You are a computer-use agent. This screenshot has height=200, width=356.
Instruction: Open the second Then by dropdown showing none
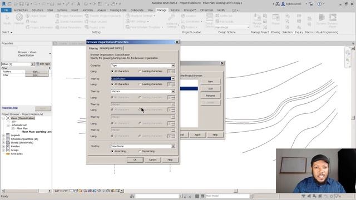[143, 91]
